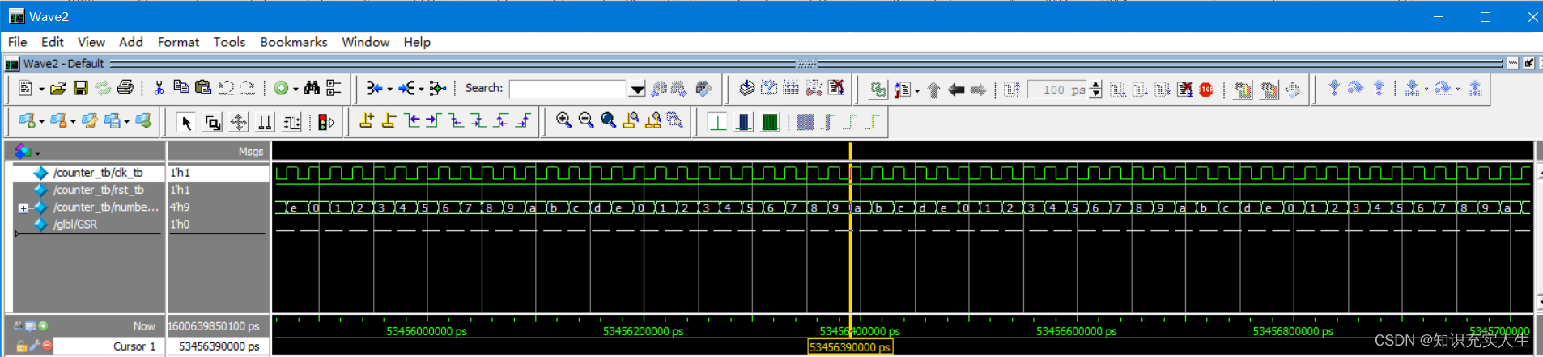
Task: Click the Copy toolbar icon
Action: pos(181,88)
